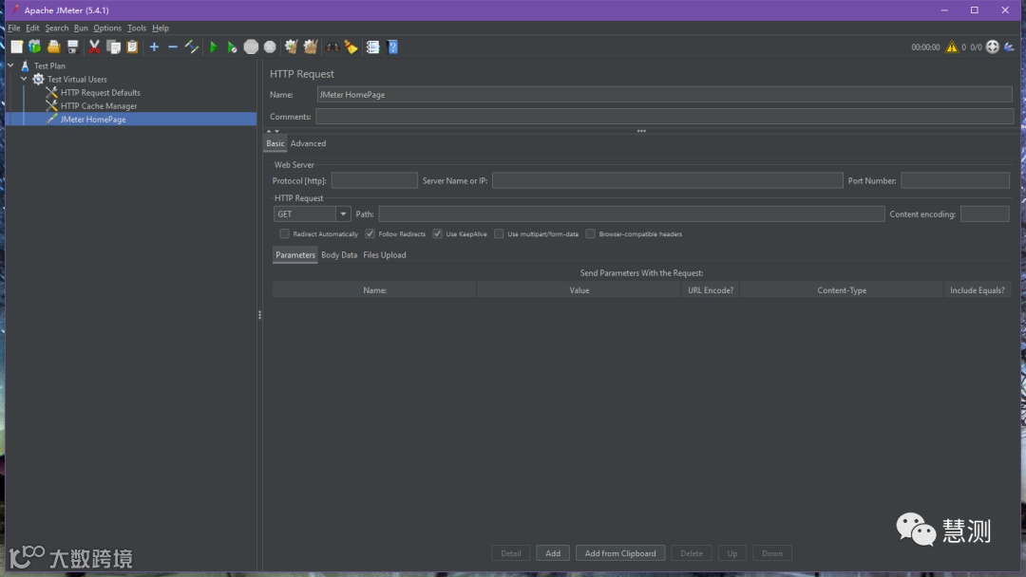Toggle the Redirect Automatically checkbox

pyautogui.click(x=284, y=234)
